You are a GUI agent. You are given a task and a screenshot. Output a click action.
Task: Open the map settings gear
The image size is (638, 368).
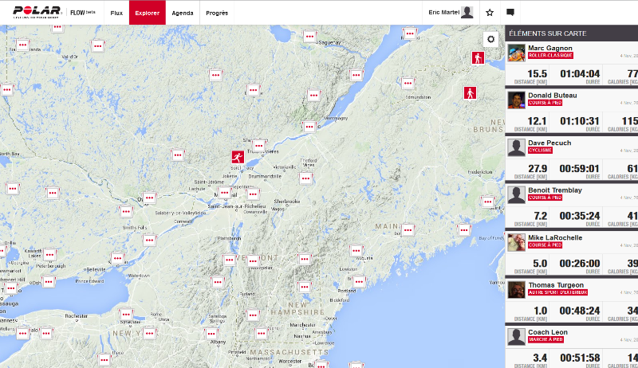490,39
